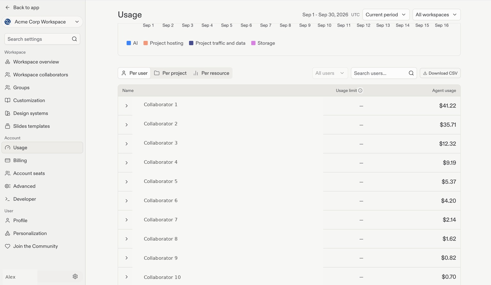This screenshot has width=491, height=285.
Task: Click the Agent usage column header
Action: (444, 91)
